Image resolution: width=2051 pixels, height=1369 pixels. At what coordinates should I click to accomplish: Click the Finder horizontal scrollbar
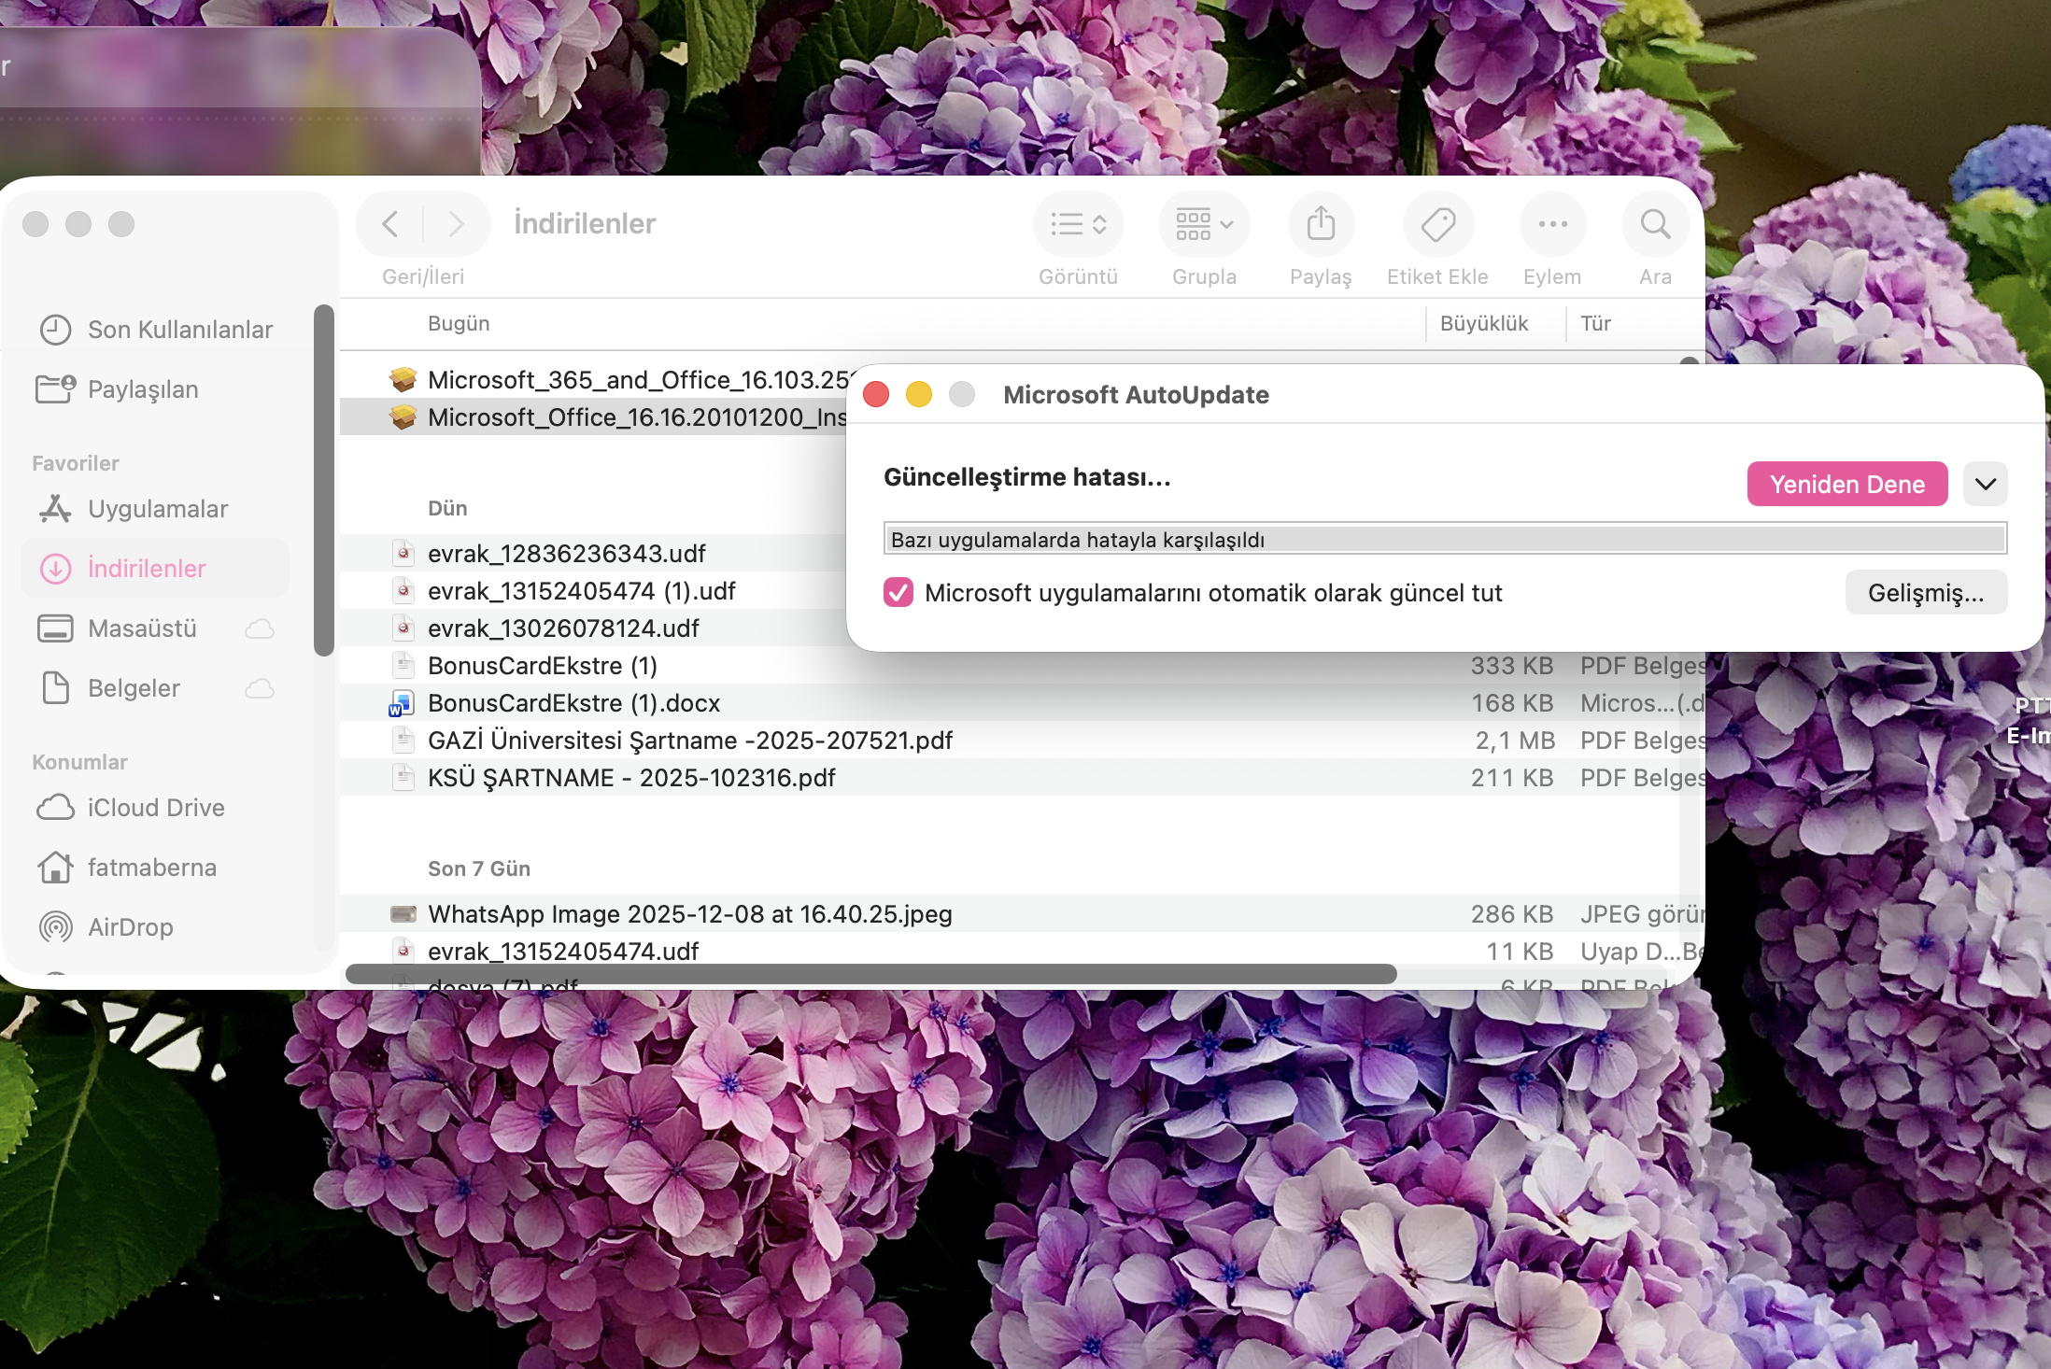871,974
